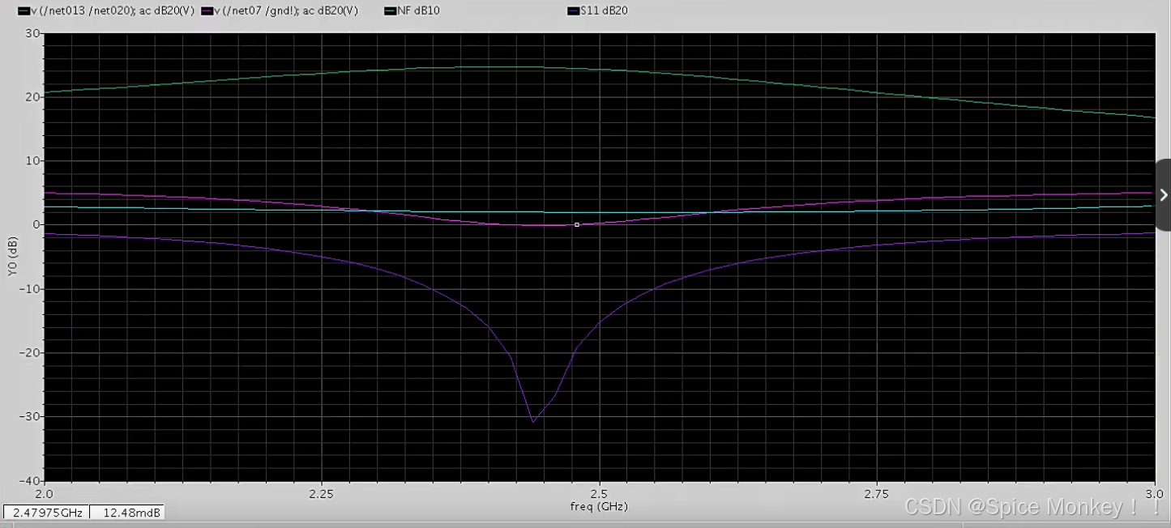Click the -20 tick label on the y-axis
The width and height of the screenshot is (1171, 528).
pos(30,352)
